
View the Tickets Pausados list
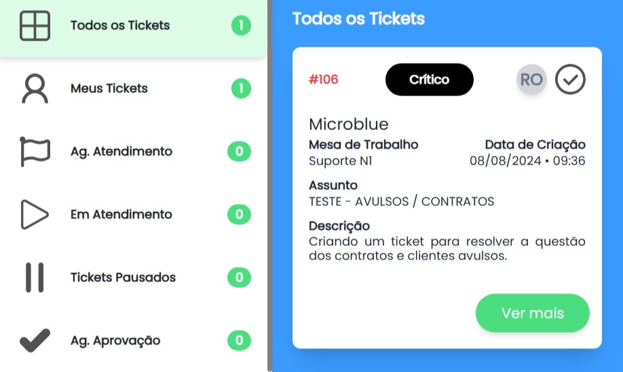coord(123,277)
